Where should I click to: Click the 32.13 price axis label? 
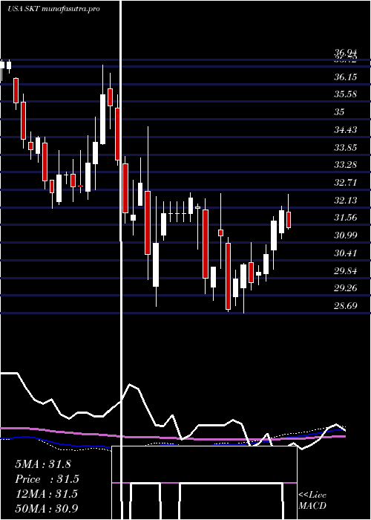(x=346, y=200)
